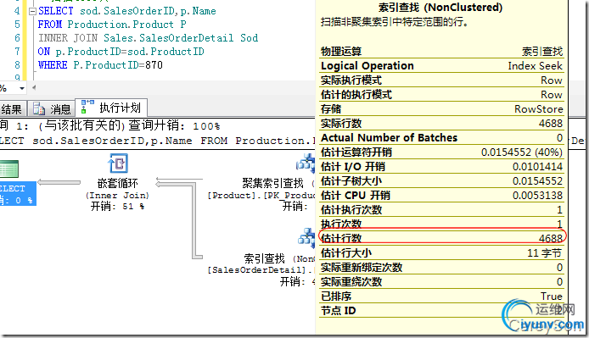The height and width of the screenshot is (338, 589).
Task: Click the 聚集索引查找 operator icon
Action: pos(306,163)
